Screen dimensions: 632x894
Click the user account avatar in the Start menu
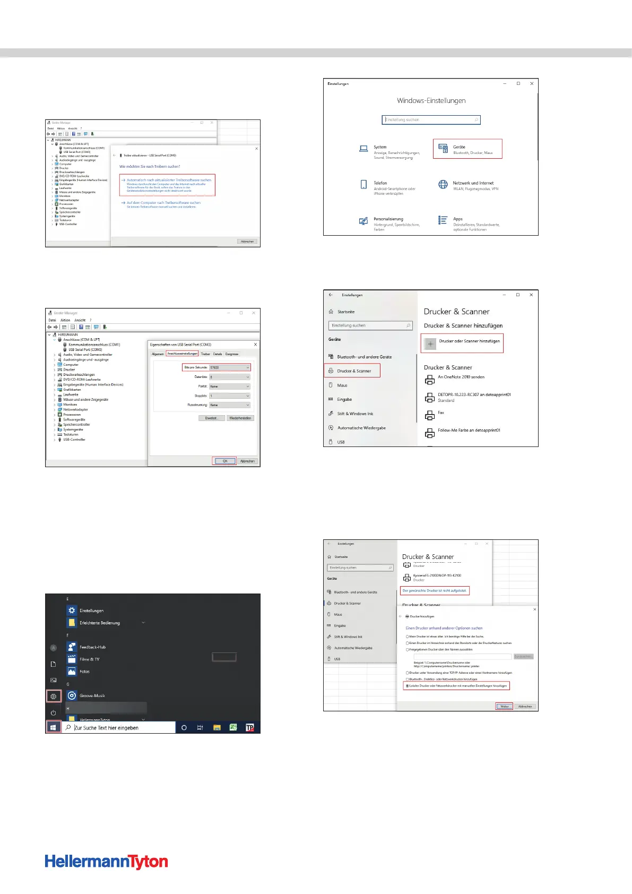tap(53, 648)
